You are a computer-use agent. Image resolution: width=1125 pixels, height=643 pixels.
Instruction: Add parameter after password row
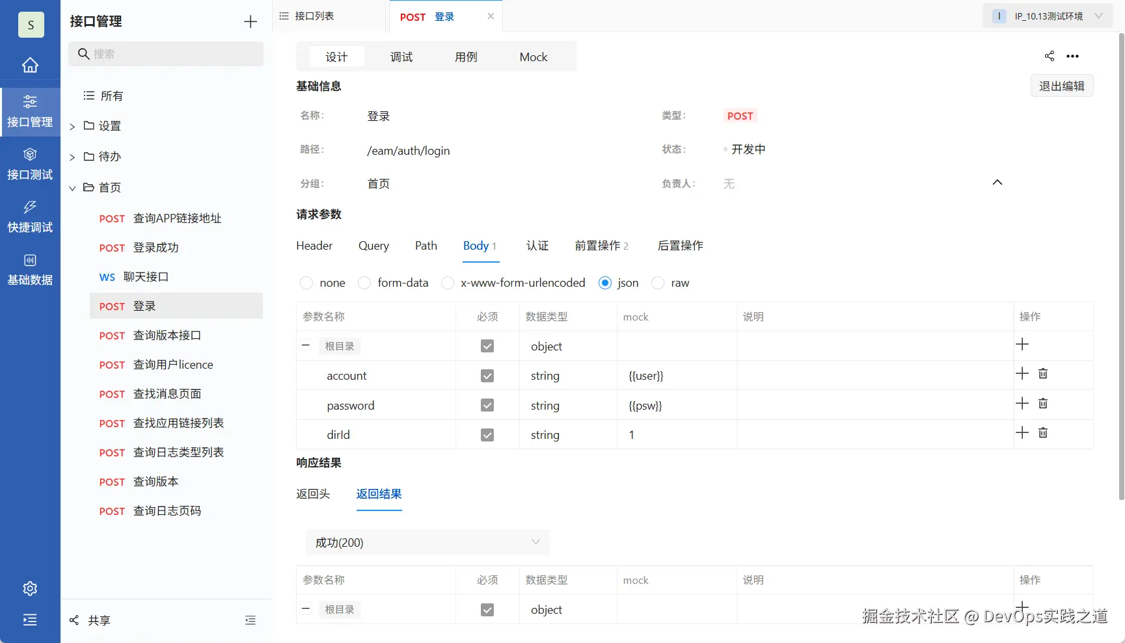point(1022,404)
